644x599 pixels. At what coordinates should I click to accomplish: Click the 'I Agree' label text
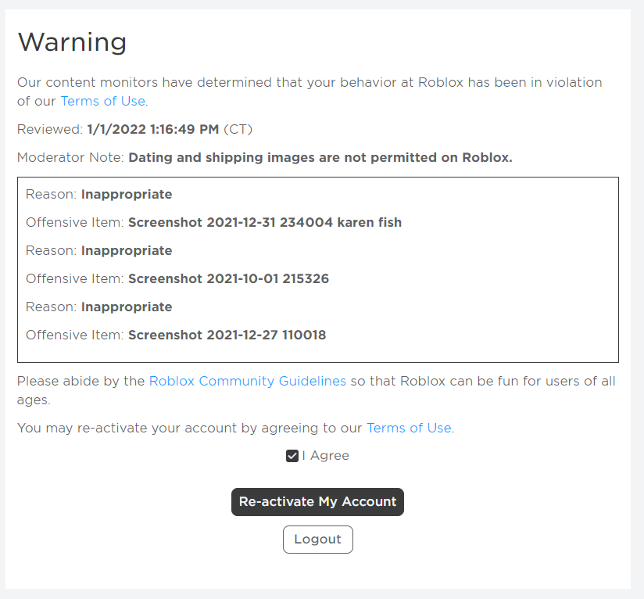(x=325, y=456)
